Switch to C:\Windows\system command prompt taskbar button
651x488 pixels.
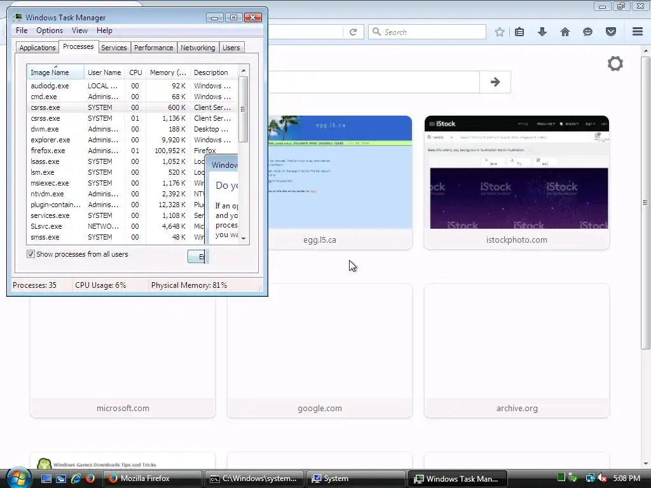click(254, 478)
